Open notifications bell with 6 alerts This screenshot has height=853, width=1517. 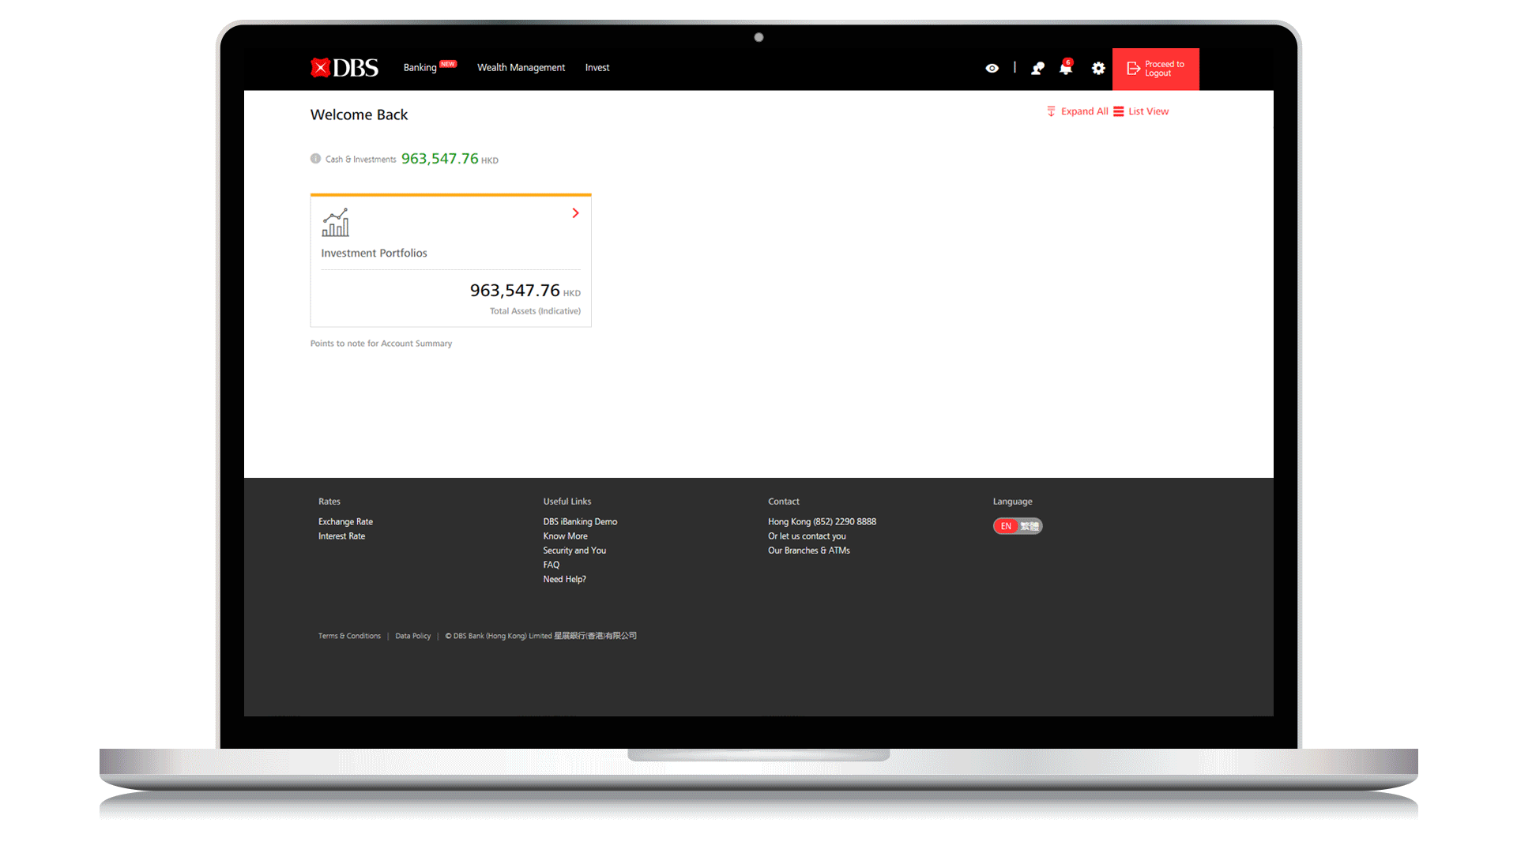[1065, 69]
